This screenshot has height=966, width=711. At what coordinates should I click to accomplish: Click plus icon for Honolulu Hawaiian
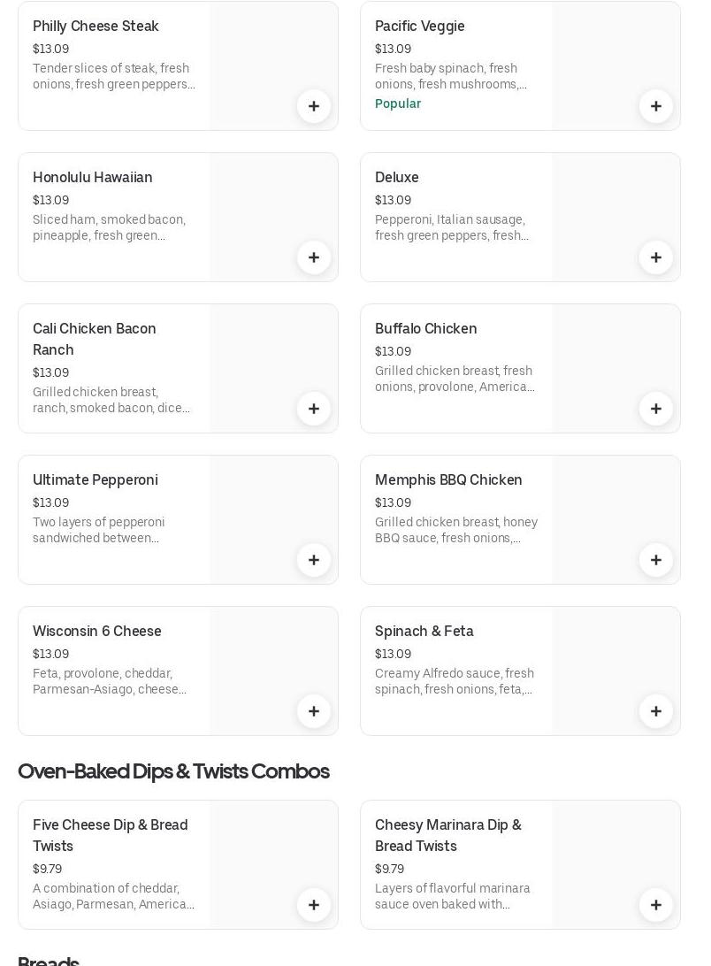click(314, 257)
